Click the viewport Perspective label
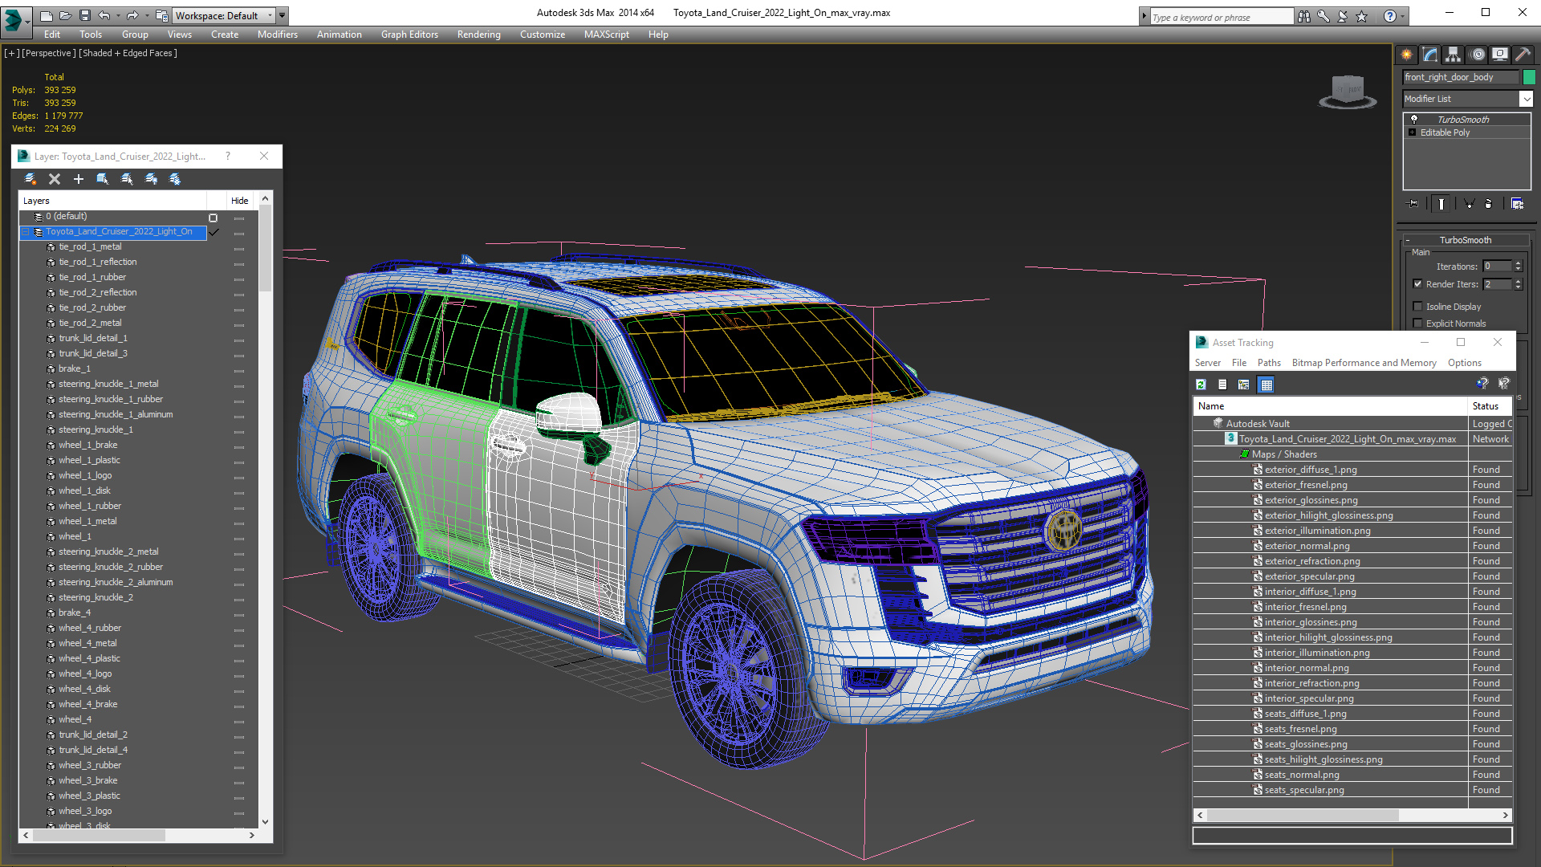This screenshot has width=1541, height=867. coord(49,53)
